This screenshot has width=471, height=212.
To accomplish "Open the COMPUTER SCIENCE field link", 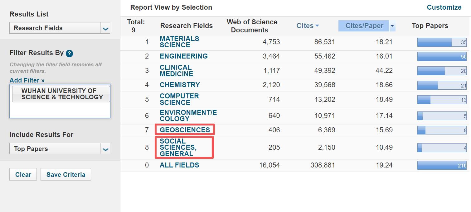I will coord(179,99).
